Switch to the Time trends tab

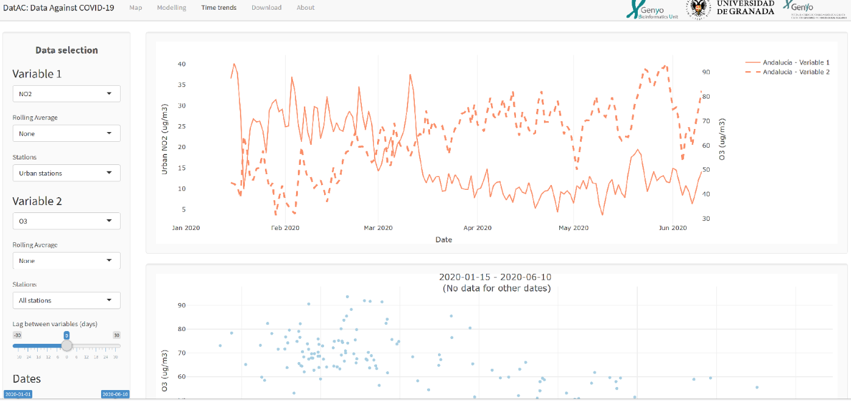(x=219, y=7)
